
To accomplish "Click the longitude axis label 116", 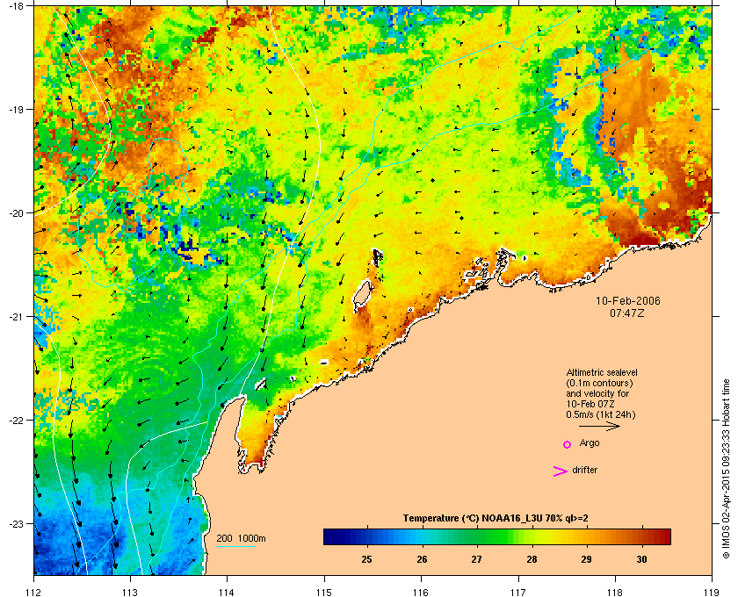I will pos(421,592).
